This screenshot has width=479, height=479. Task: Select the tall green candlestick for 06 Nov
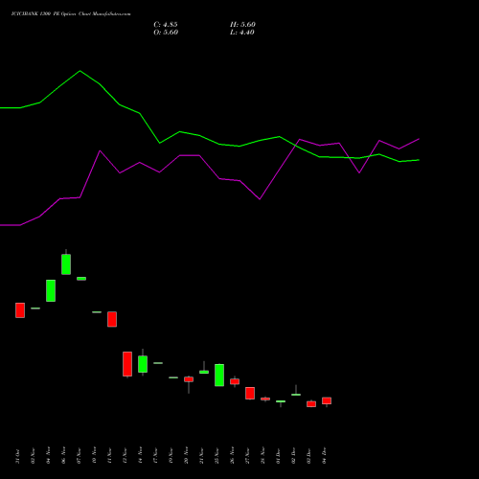pos(66,264)
